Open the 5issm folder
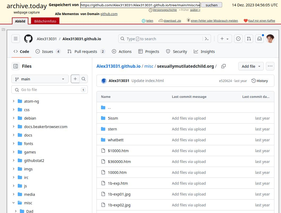Viewport: 281px width, 213px height. point(113,118)
